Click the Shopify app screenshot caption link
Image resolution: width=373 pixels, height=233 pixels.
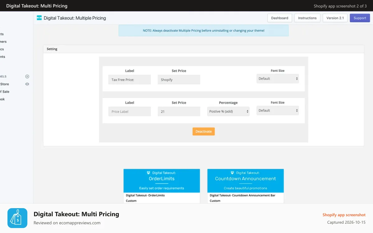pyautogui.click(x=344, y=215)
